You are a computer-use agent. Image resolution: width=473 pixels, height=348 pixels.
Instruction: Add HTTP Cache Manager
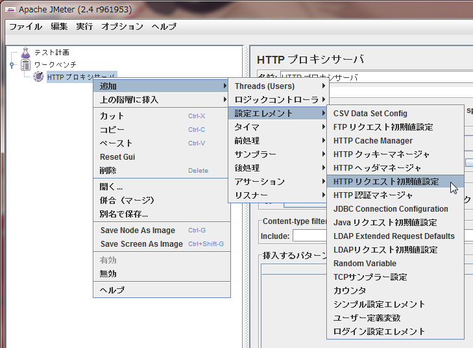click(395, 141)
